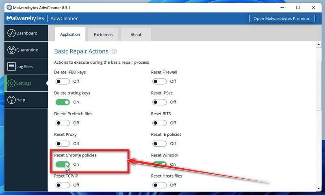
Task: Open the Help section in the sidebar
Action: [26, 100]
